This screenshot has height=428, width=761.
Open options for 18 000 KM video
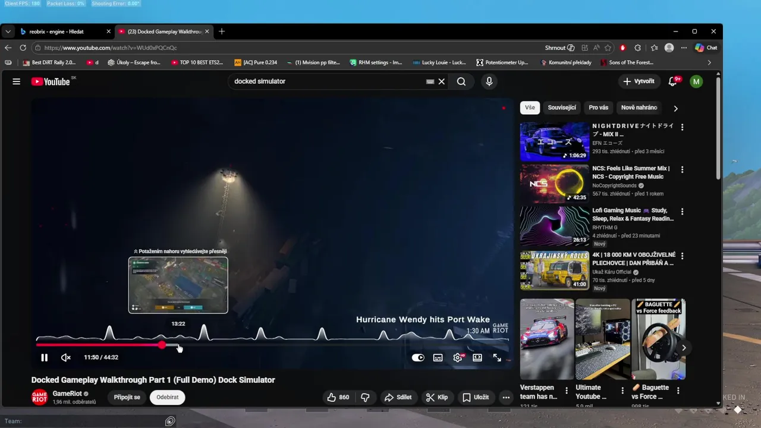pyautogui.click(x=682, y=256)
